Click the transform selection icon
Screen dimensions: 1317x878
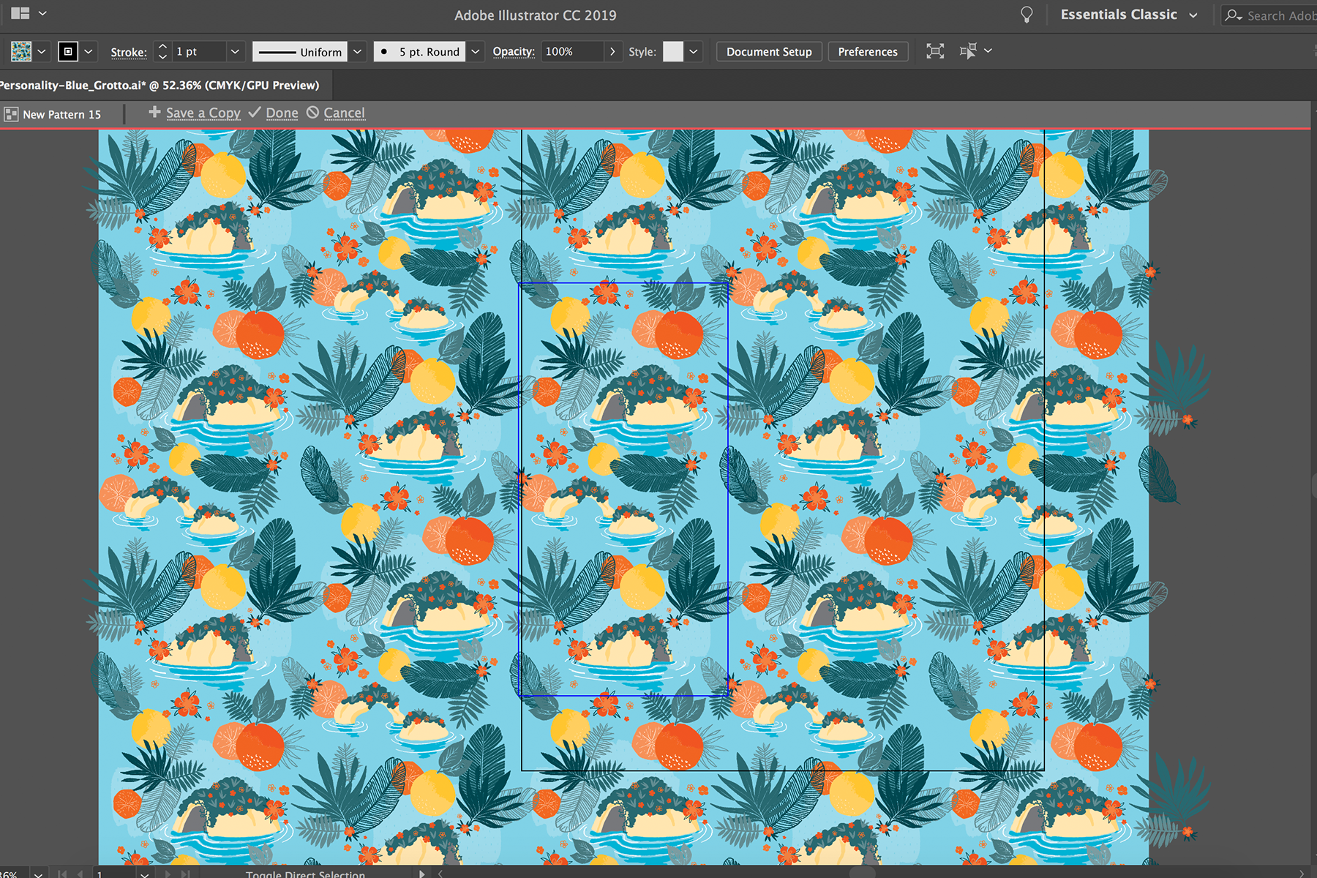pyautogui.click(x=968, y=51)
